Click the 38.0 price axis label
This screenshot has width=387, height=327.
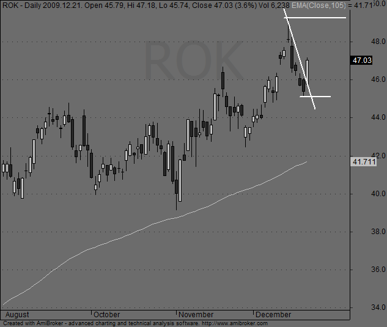point(378,232)
